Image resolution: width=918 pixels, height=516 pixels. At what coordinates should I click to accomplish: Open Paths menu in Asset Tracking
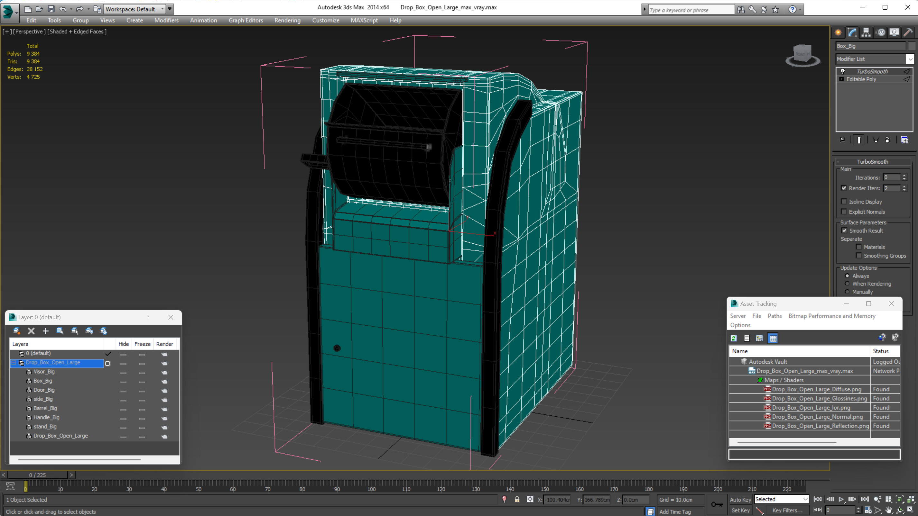click(774, 316)
